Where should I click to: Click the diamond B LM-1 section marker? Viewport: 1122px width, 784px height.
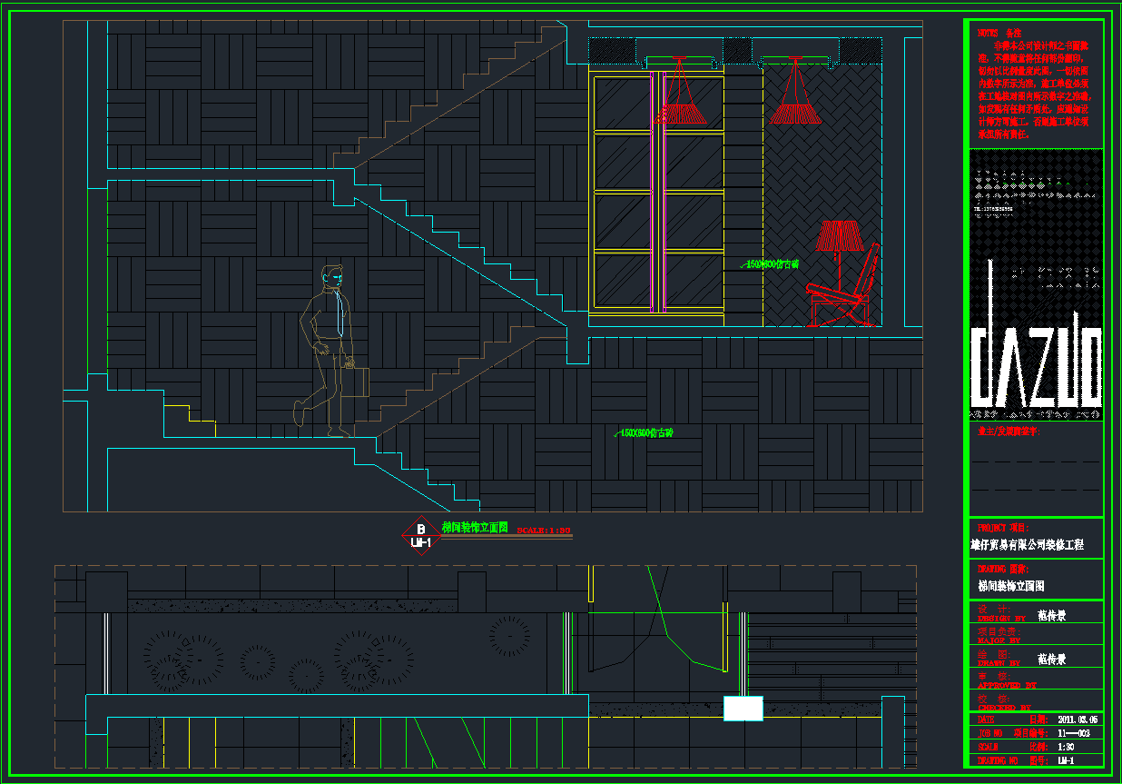pos(420,536)
